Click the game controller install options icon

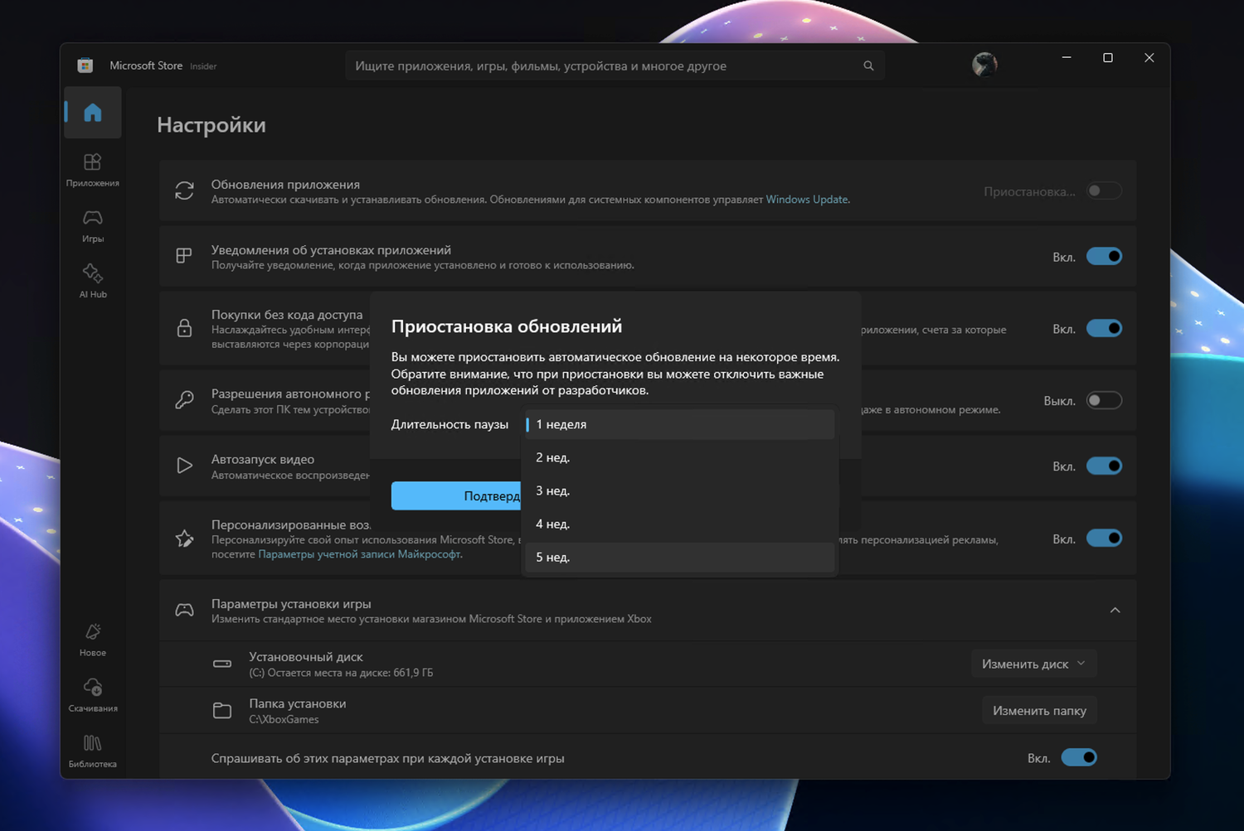[x=184, y=611]
